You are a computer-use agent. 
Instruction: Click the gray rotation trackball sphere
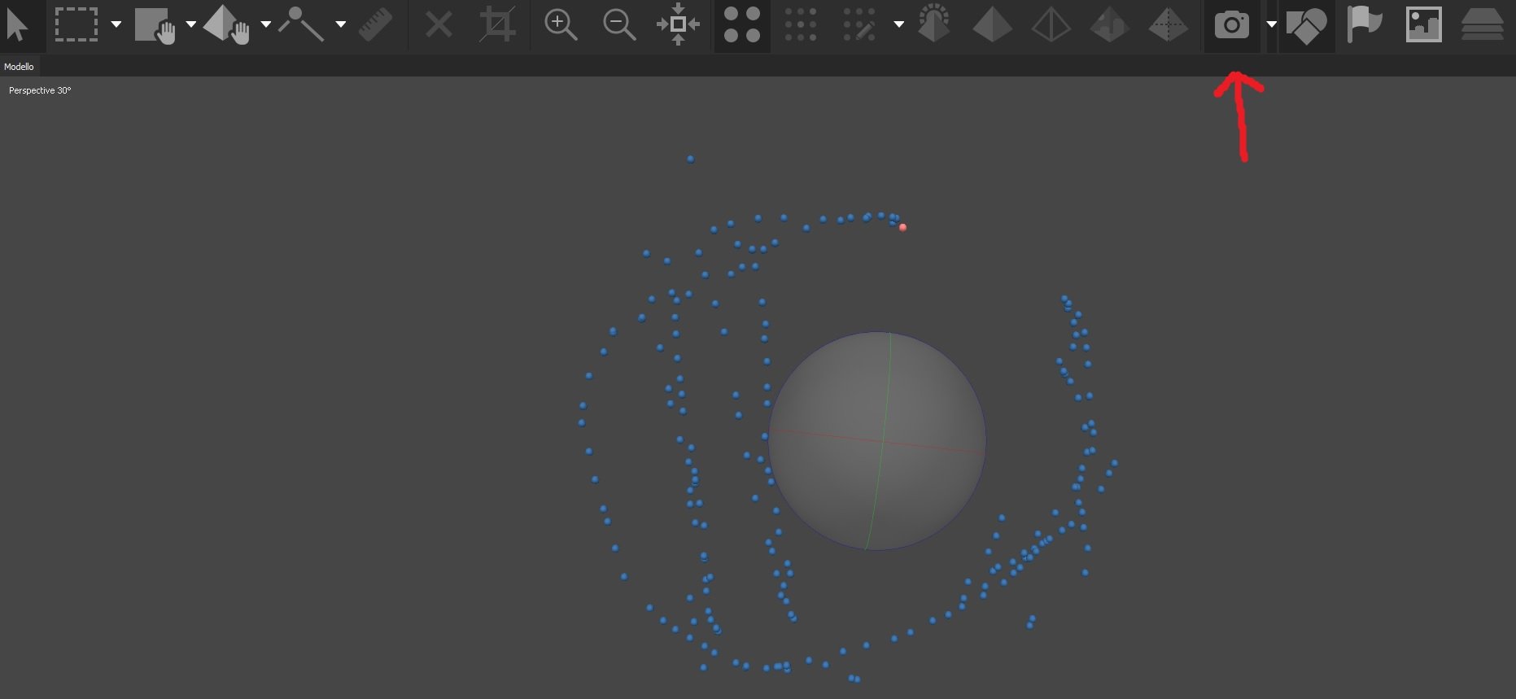(877, 441)
